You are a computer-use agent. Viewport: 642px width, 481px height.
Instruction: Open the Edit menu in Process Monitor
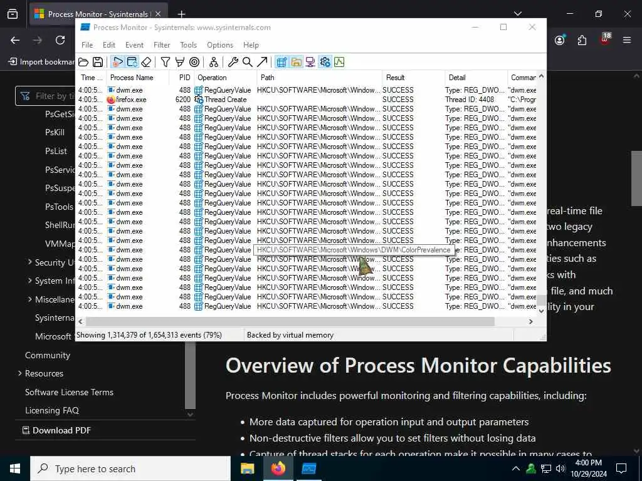[x=109, y=45]
